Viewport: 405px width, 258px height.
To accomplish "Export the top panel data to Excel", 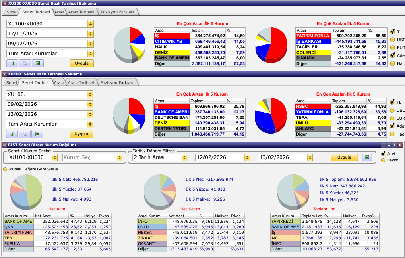I will click(x=37, y=63).
